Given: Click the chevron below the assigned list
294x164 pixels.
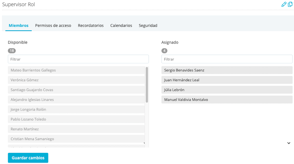Looking at the screenshot, I should point(289,143).
